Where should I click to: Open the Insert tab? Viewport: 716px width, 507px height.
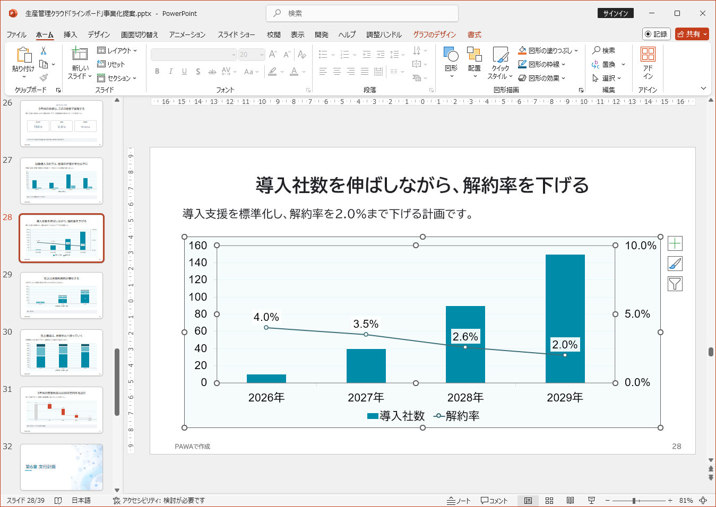click(70, 34)
